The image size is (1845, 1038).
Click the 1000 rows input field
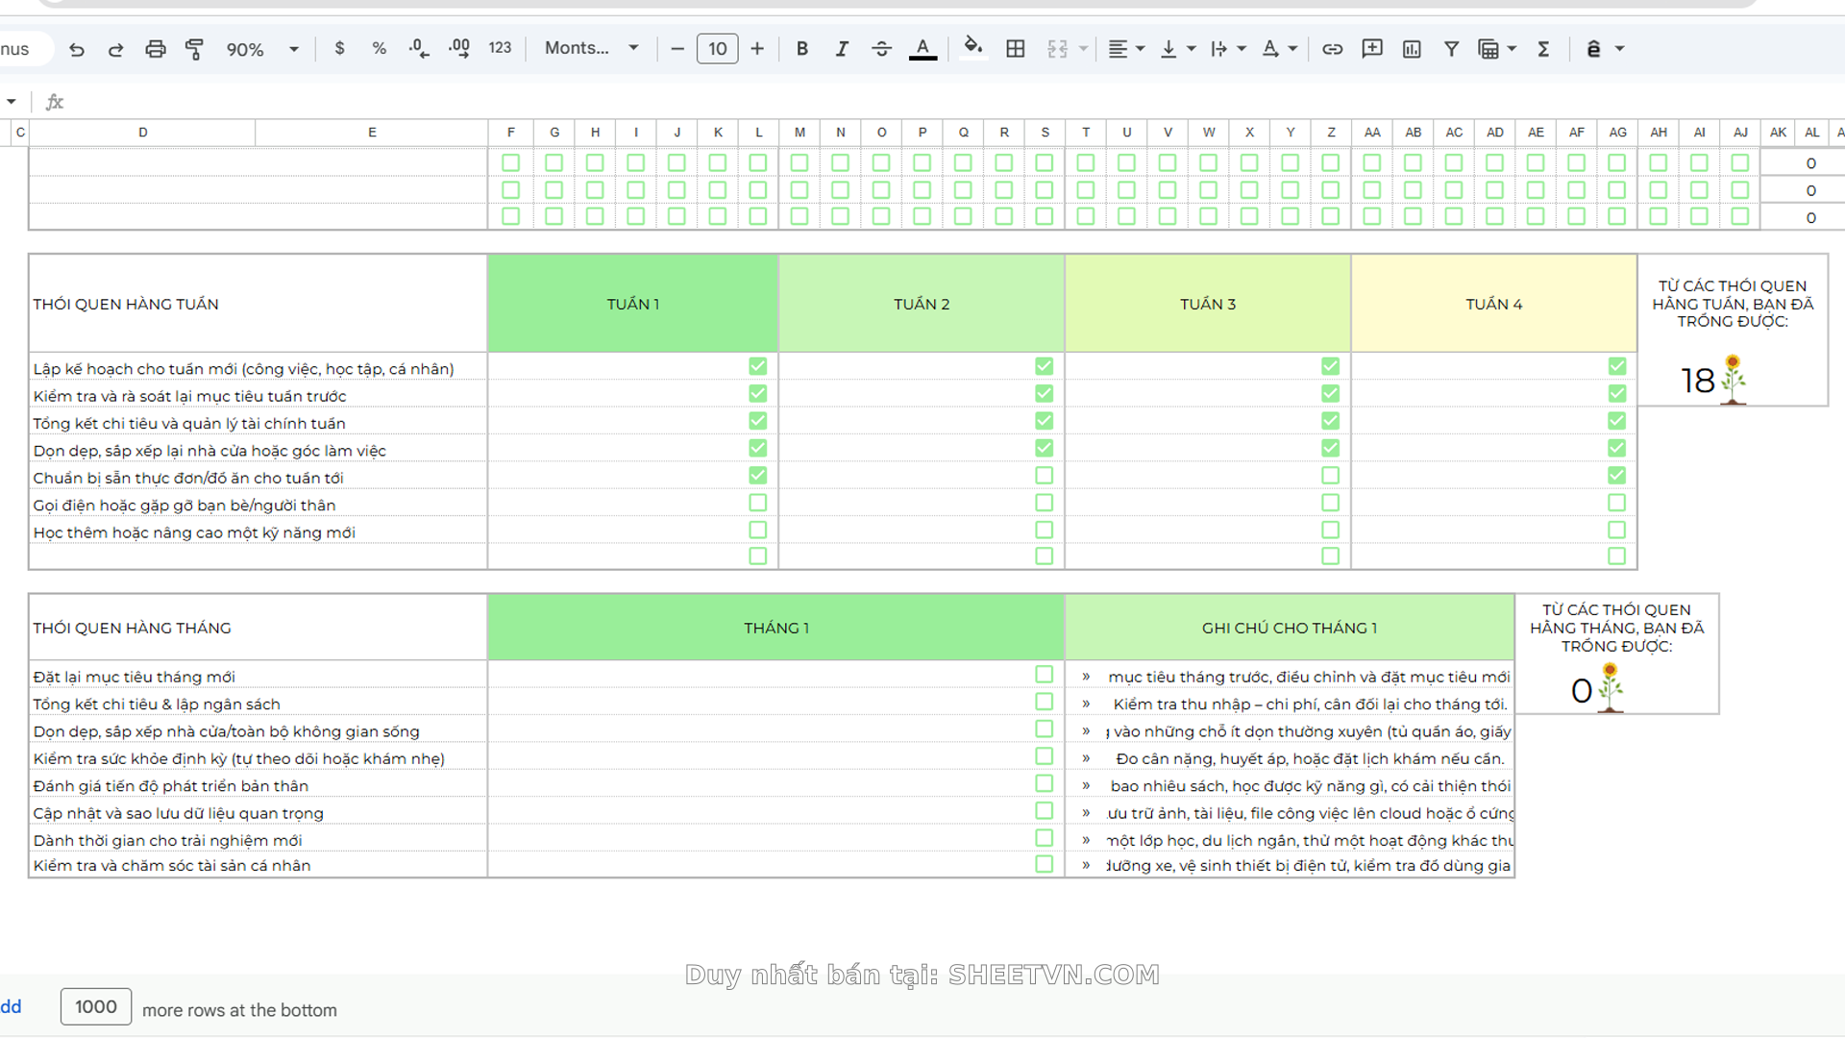click(x=96, y=1006)
